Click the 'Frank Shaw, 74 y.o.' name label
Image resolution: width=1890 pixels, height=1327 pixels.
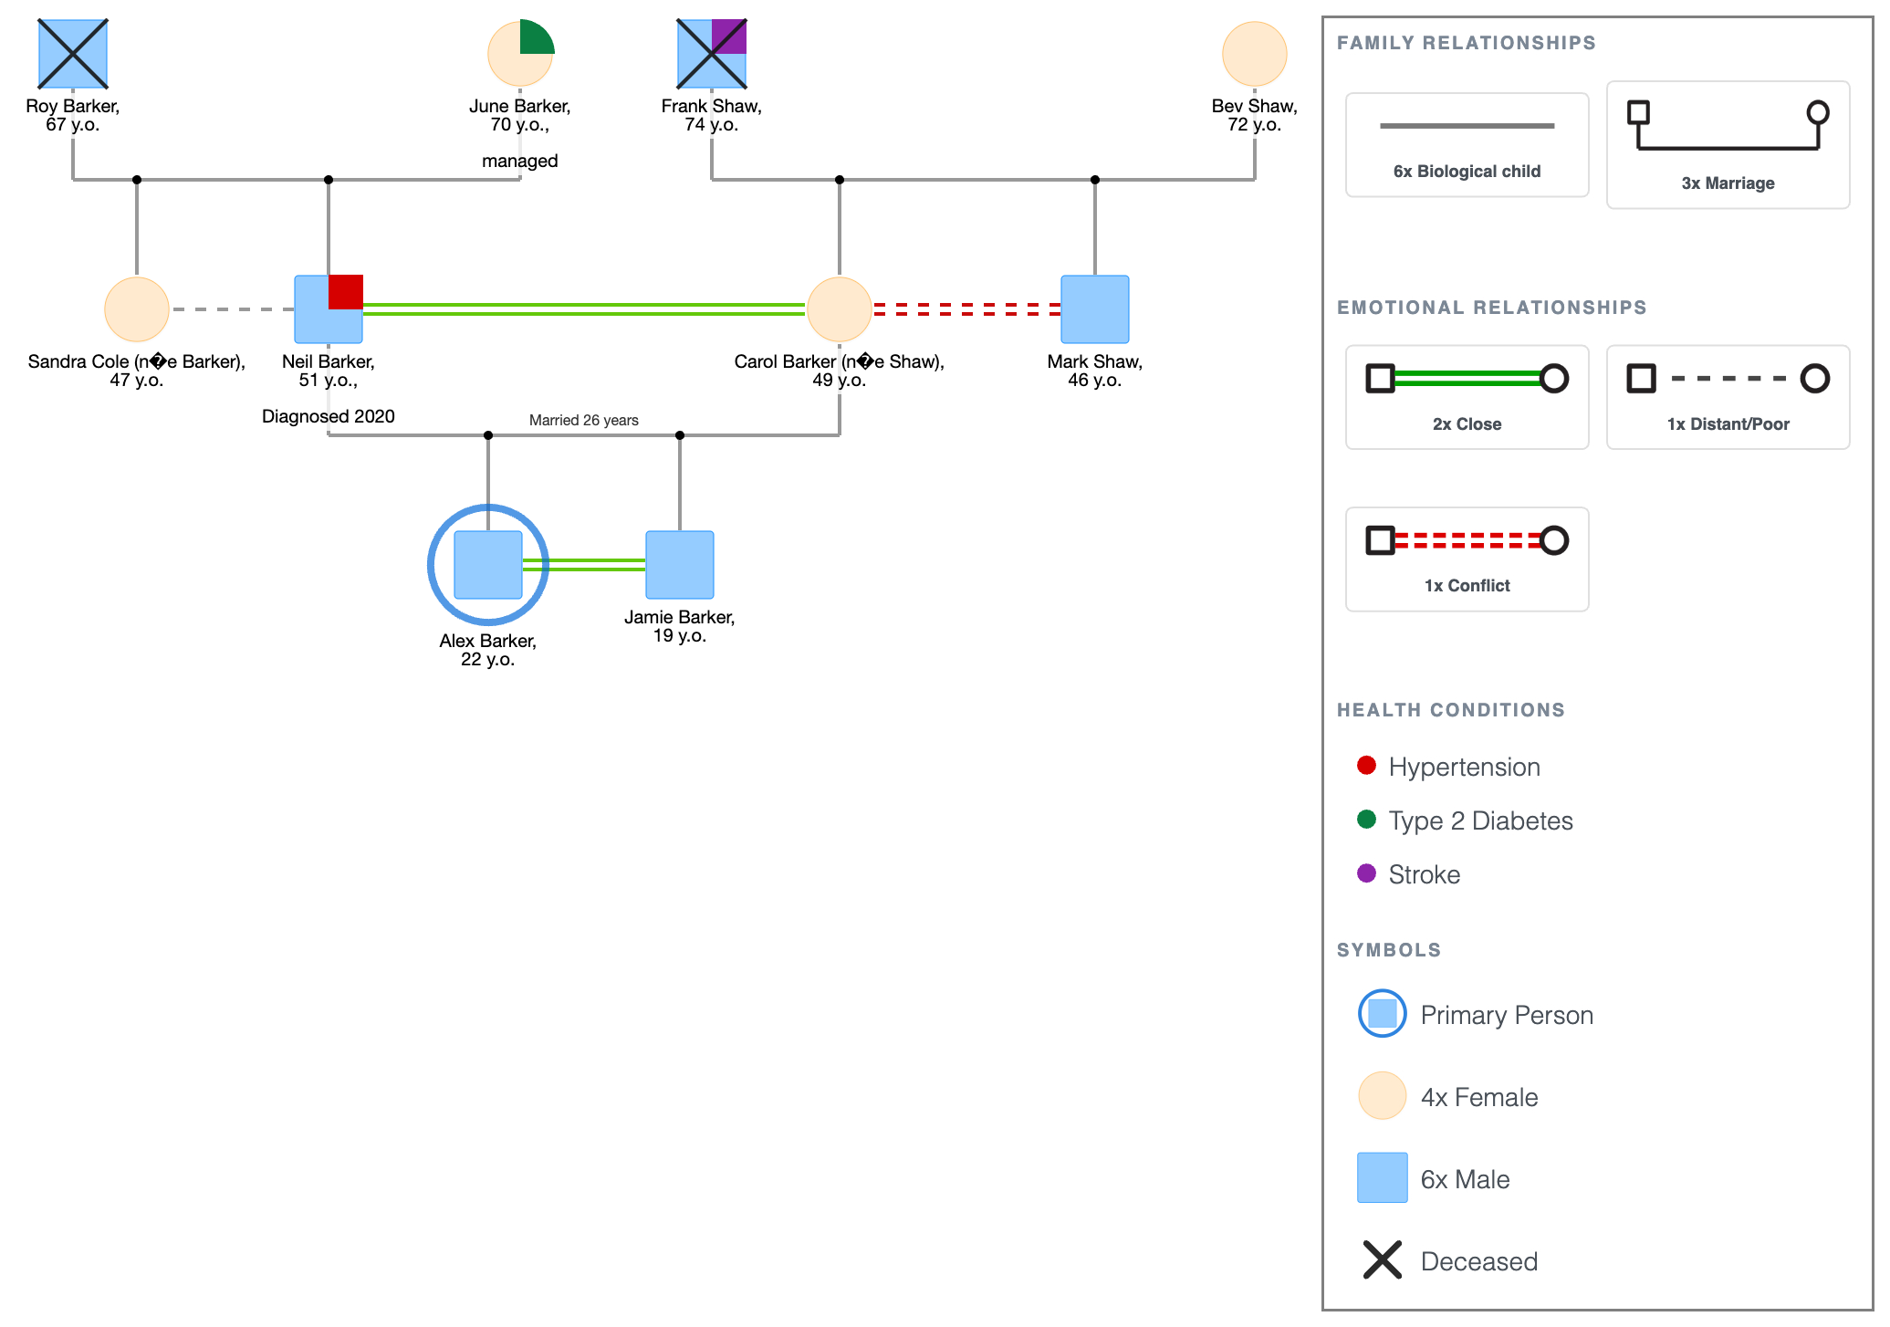point(712,115)
